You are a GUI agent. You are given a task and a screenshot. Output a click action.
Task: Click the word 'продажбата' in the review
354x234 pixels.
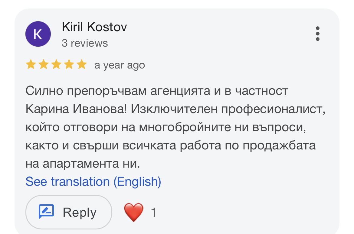pos(279,145)
